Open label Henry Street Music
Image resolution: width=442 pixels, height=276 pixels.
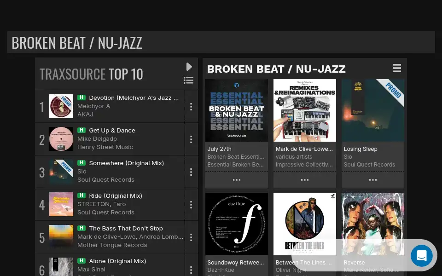105,147
